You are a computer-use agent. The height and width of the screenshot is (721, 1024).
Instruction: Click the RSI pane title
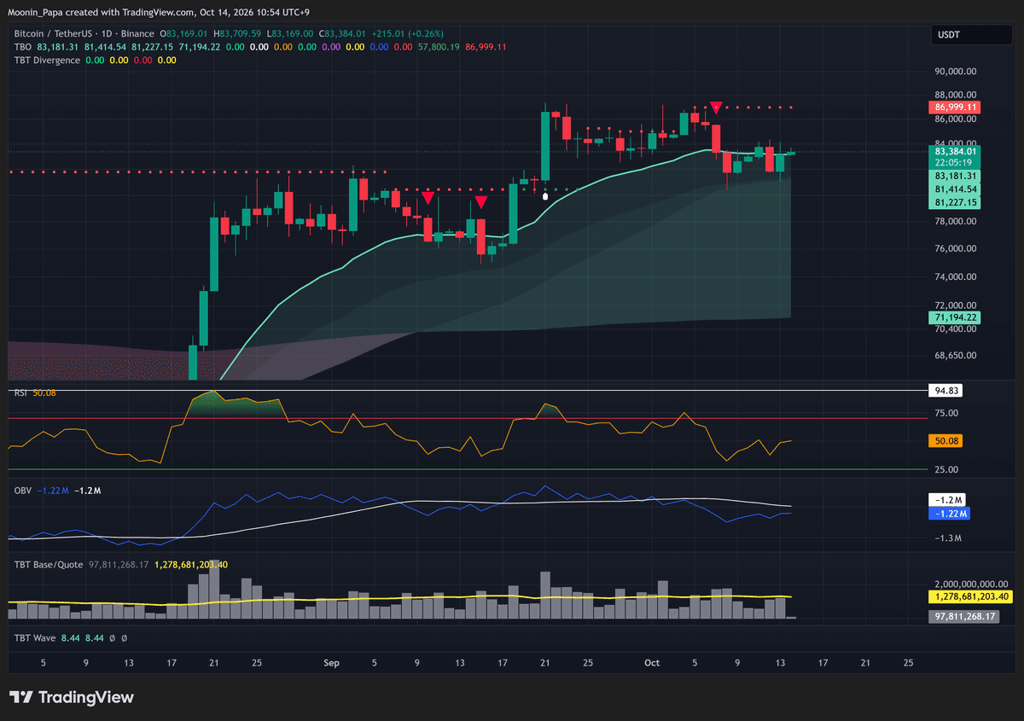[20, 392]
